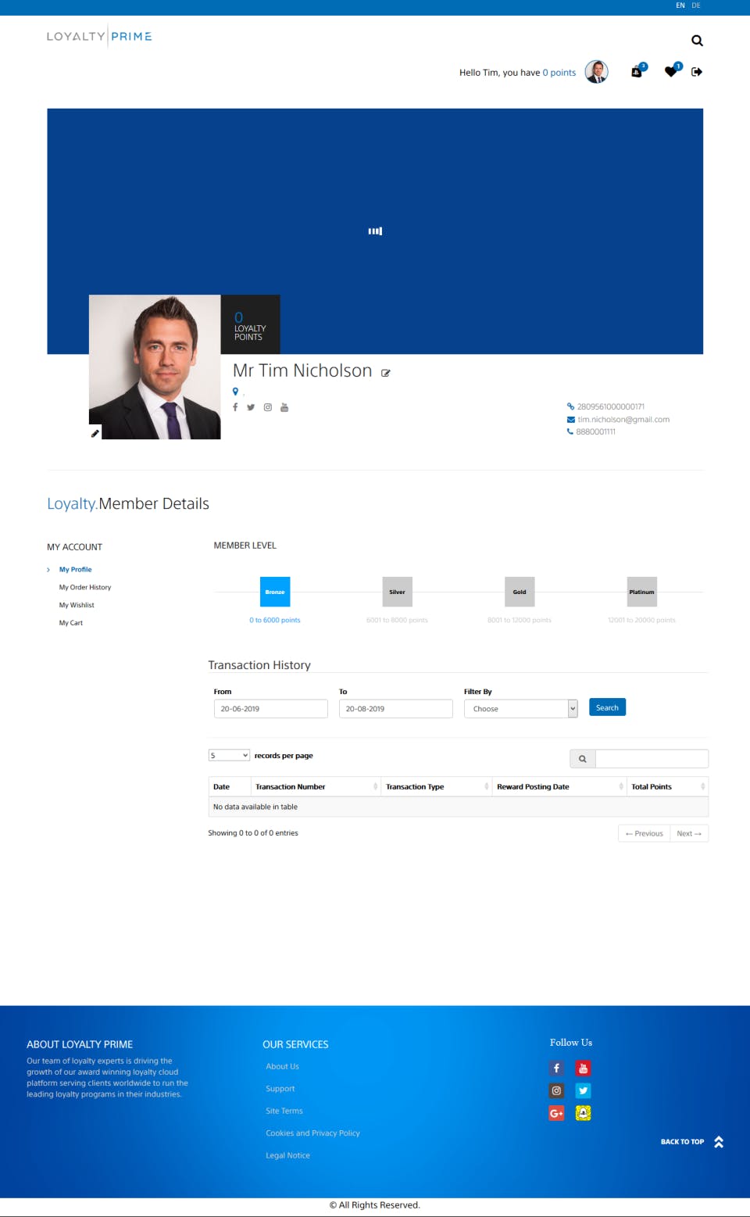
Task: Click the Snapchat icon in footer
Action: [x=583, y=1113]
